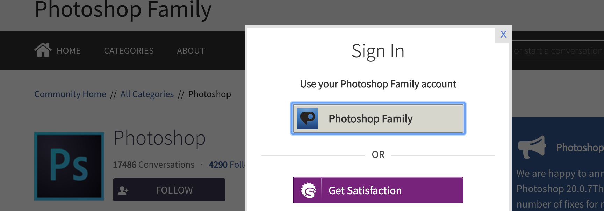Click the add-person icon on FOLLOW
The width and height of the screenshot is (604, 211).
(x=123, y=190)
